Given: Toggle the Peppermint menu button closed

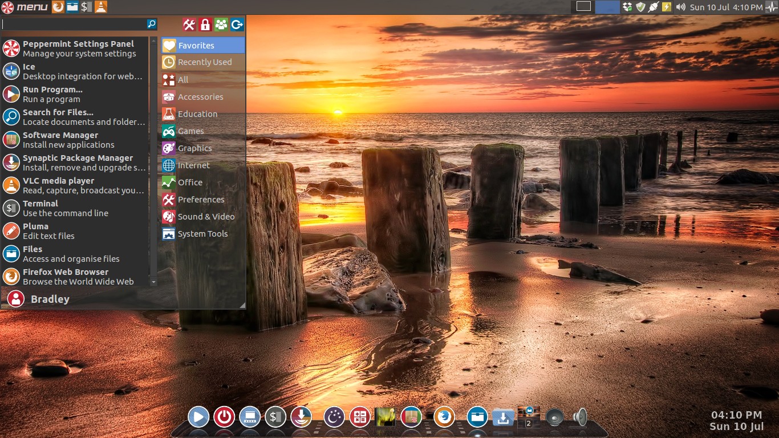Looking at the screenshot, I should tap(25, 7).
